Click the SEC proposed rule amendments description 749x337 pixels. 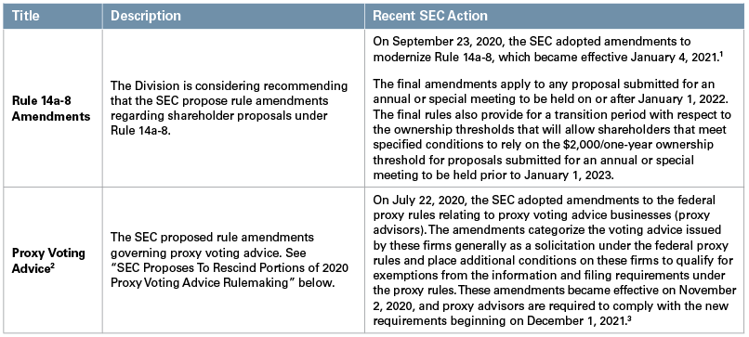230,260
